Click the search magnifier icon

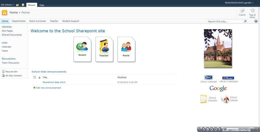[245, 21]
